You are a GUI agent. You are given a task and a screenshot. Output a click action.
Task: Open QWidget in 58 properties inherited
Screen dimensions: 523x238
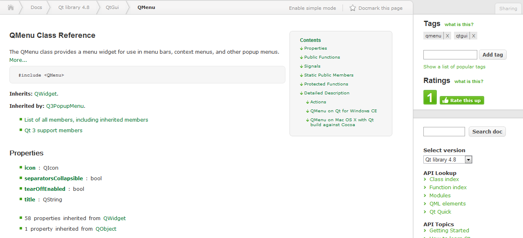click(x=114, y=218)
